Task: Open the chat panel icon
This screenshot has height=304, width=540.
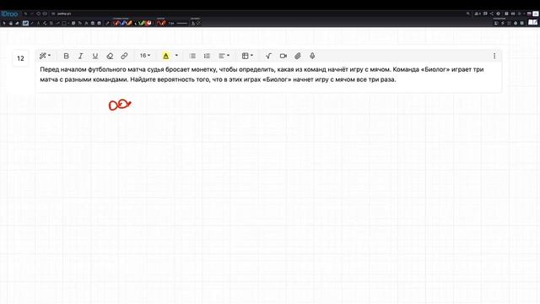Action: [485, 14]
